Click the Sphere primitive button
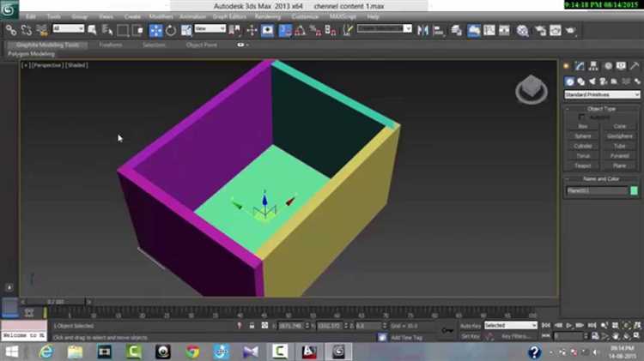Image resolution: width=644 pixels, height=361 pixels. [583, 135]
